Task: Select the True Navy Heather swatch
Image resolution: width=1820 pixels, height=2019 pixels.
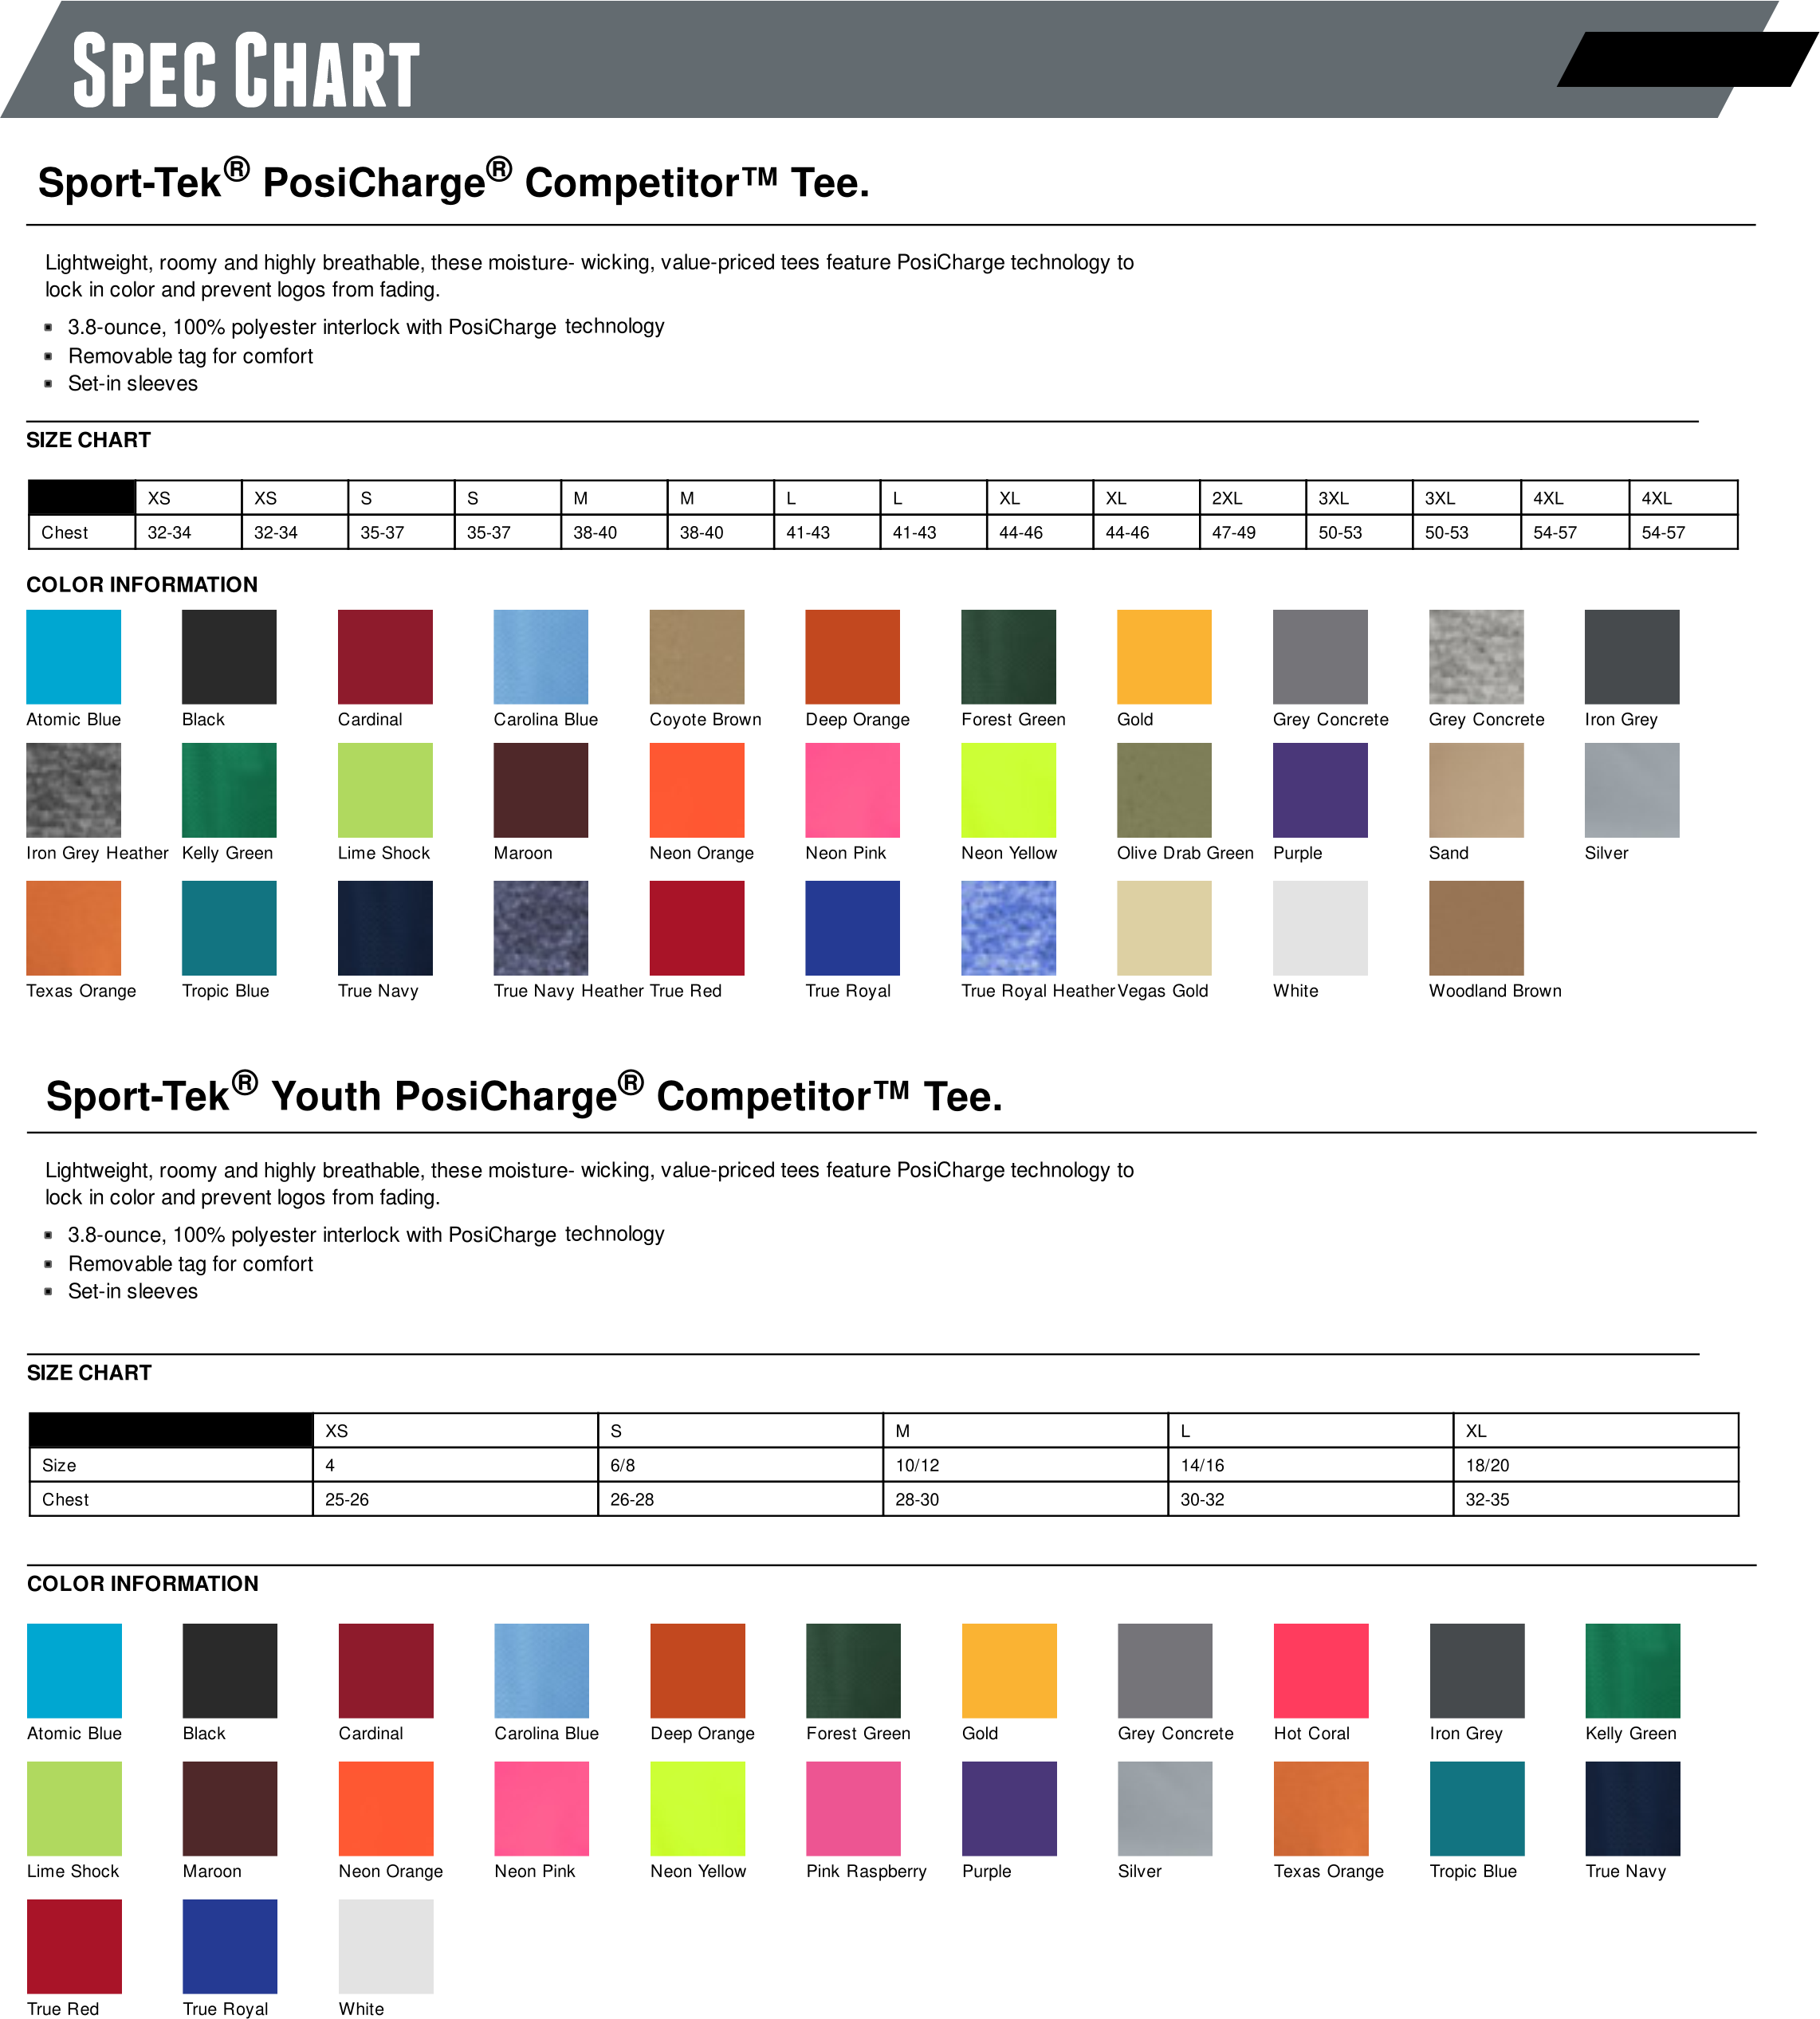Action: point(540,928)
